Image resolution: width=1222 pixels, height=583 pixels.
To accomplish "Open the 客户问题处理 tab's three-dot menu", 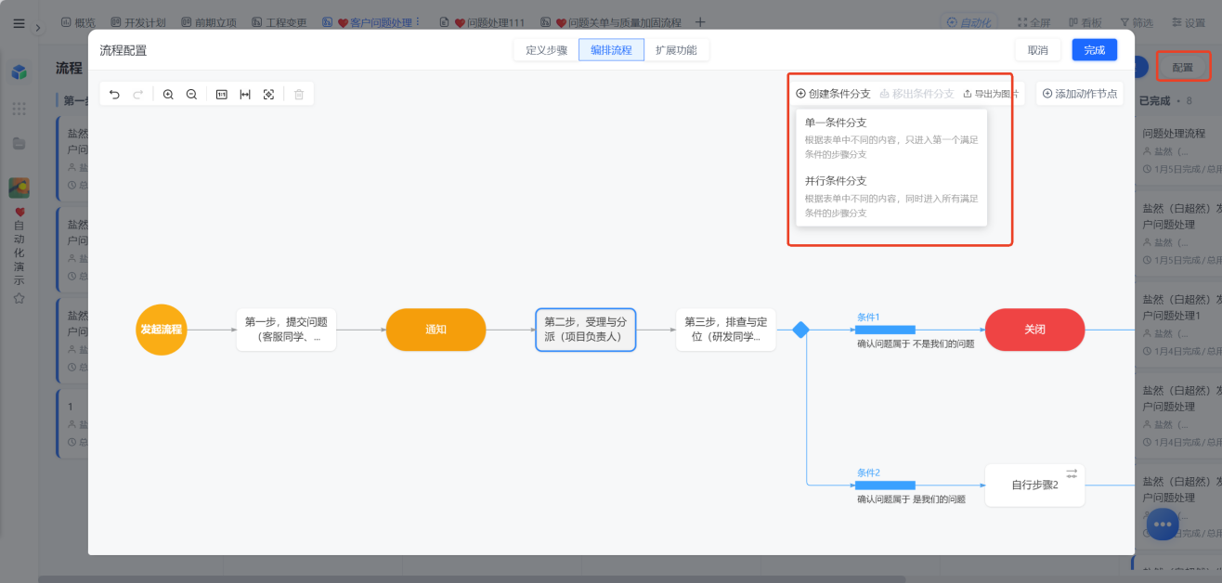I will (418, 21).
